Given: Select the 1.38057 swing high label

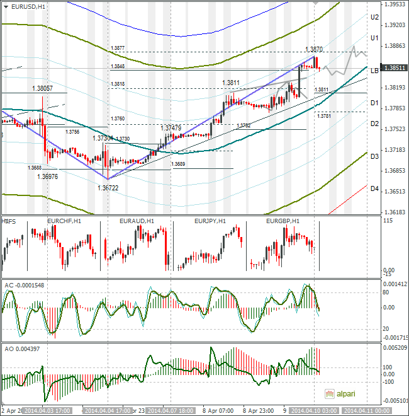Looking at the screenshot, I should point(42,88).
